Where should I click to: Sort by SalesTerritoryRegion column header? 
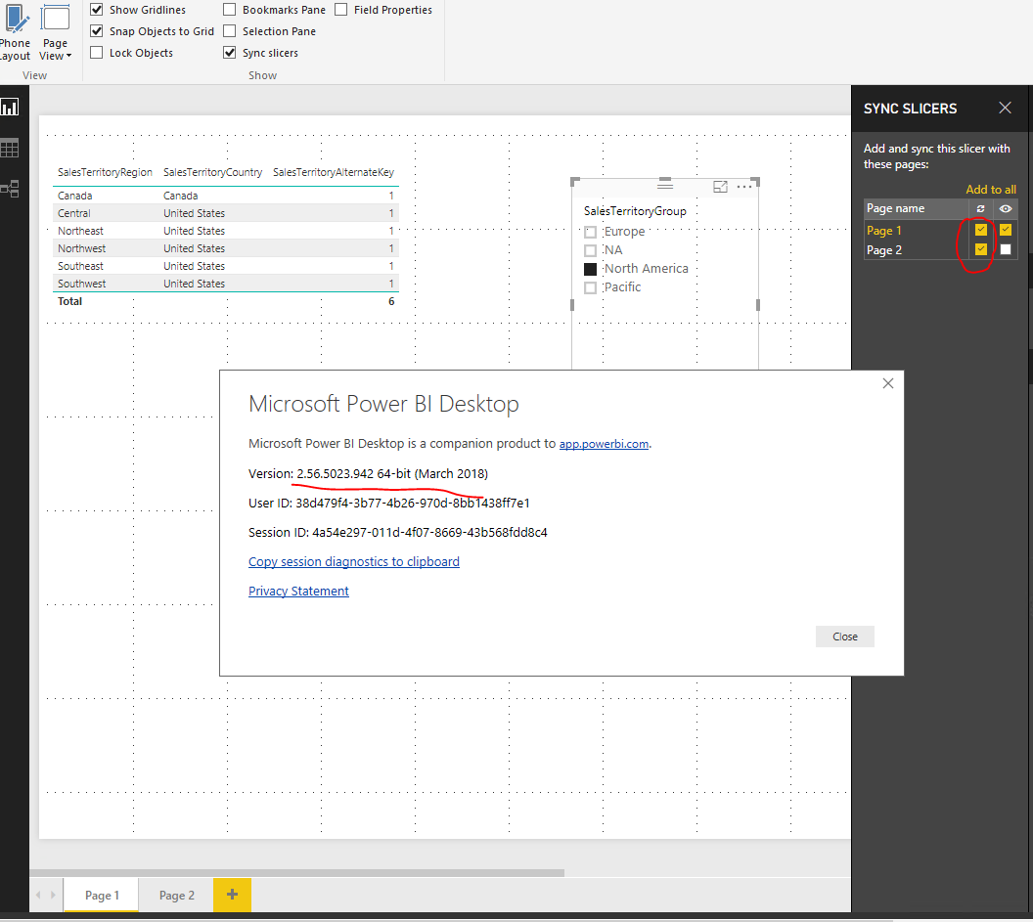(x=105, y=172)
